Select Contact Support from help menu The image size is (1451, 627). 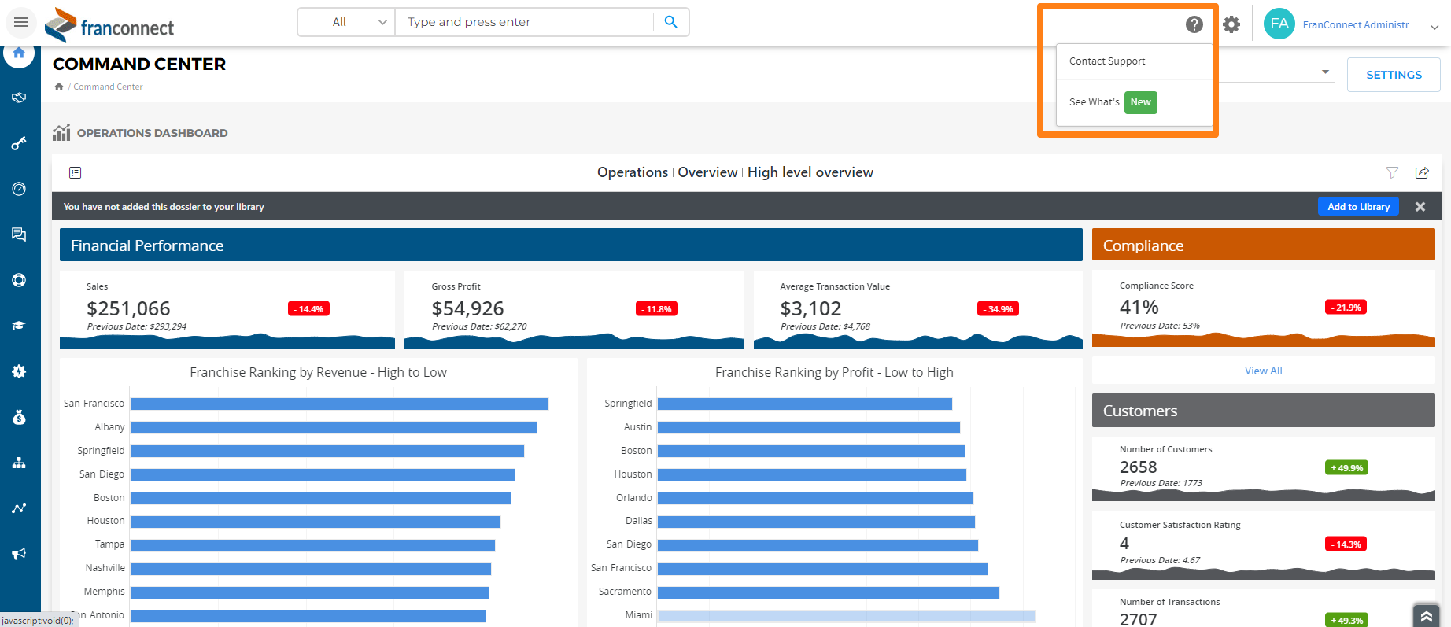(1107, 61)
